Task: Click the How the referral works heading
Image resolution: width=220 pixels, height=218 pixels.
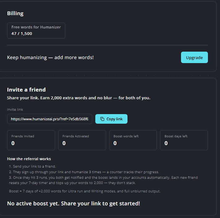Action: 29,159
